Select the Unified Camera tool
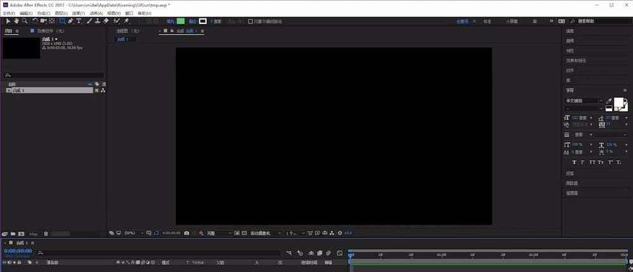Screen dimensions: 633x272 [x=44, y=21]
